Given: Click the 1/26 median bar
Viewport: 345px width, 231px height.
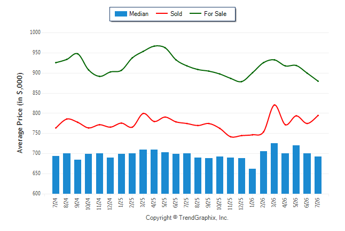Looking at the screenshot, I should [253, 181].
